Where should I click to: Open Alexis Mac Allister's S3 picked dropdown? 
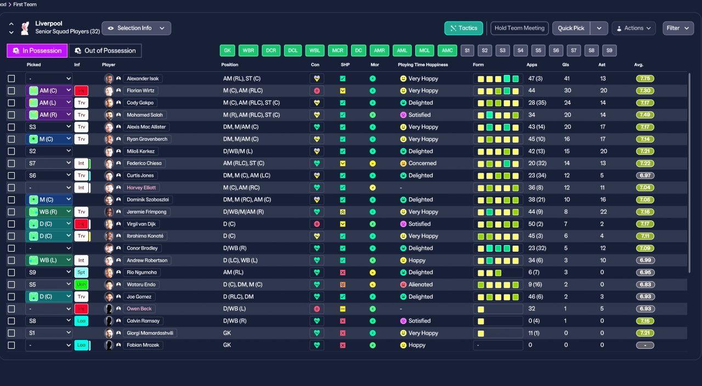tap(49, 127)
